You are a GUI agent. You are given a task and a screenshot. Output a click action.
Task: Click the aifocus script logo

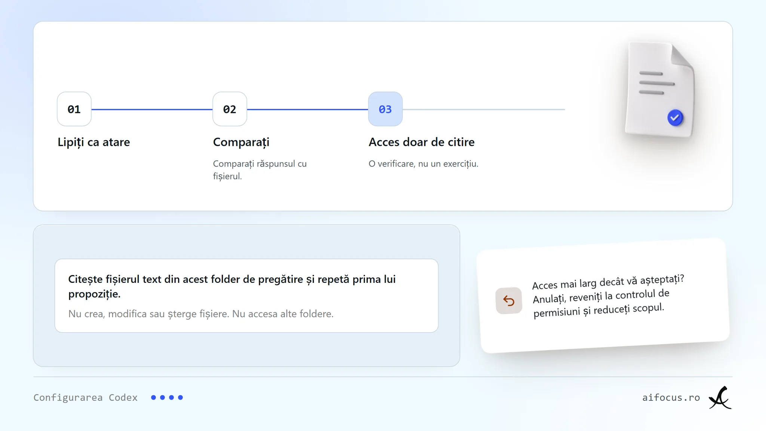pyautogui.click(x=720, y=398)
